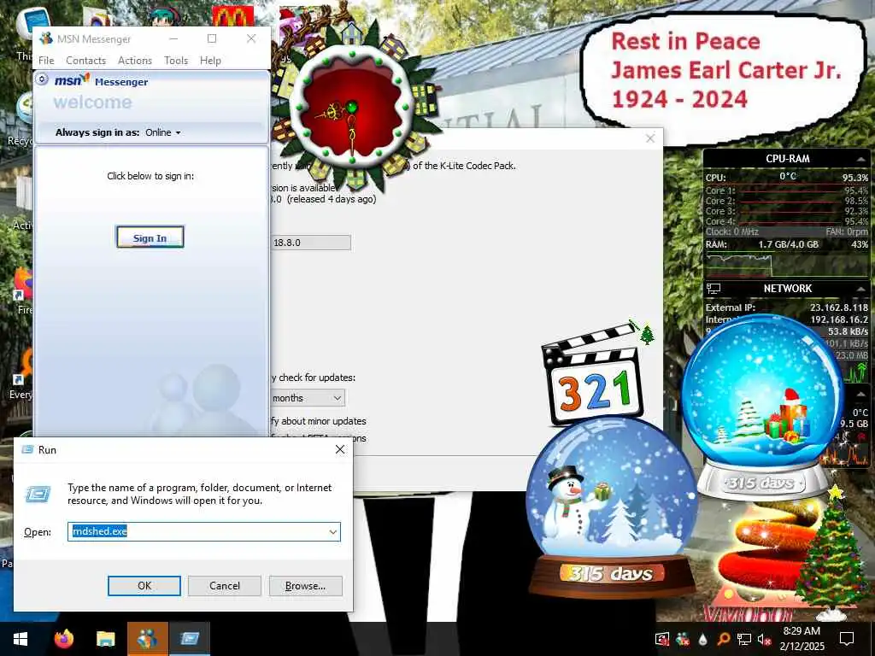This screenshot has height=656, width=875.
Task: Collapse the CPU-RAM gadget panel arrow
Action: pyautogui.click(x=861, y=160)
